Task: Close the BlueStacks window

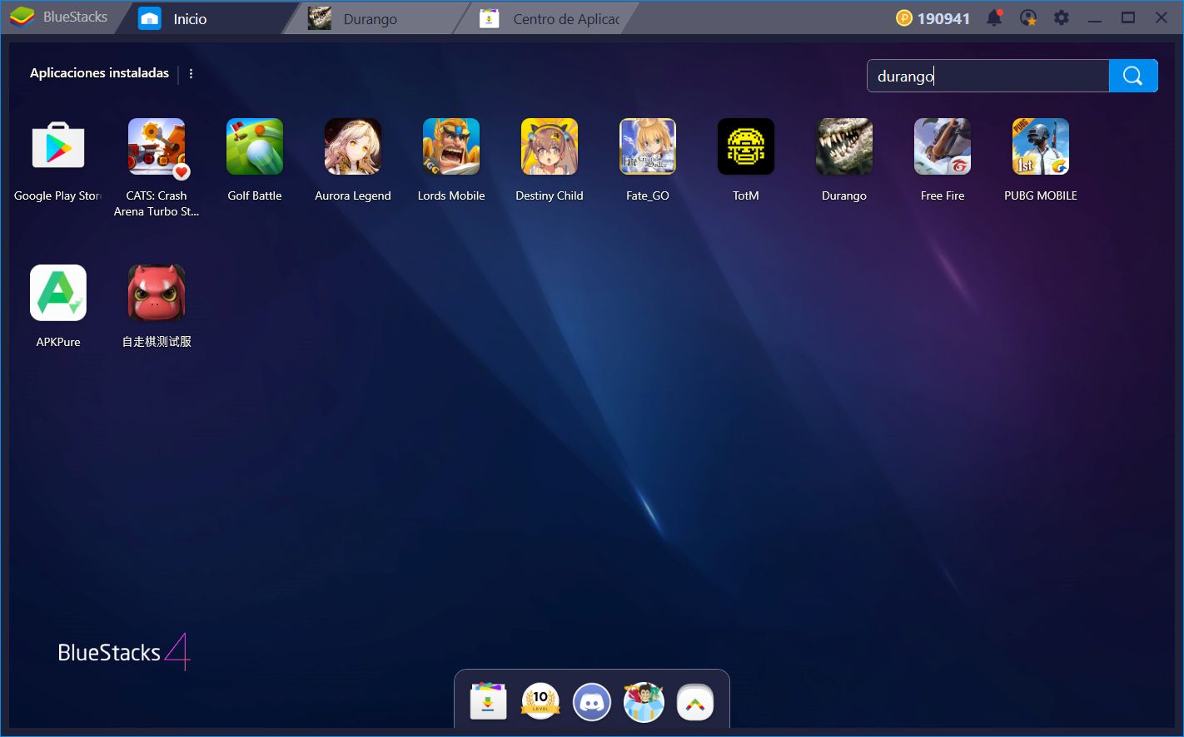Action: tap(1162, 17)
